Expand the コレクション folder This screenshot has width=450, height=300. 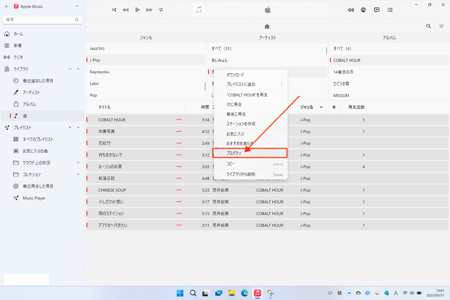click(78, 174)
